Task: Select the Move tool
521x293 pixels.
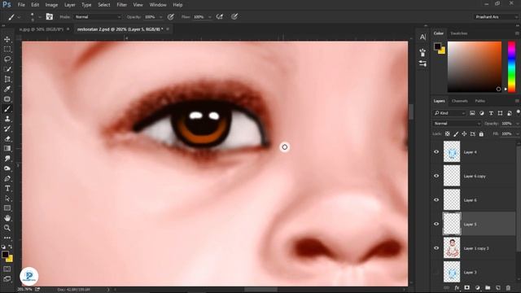Action: pos(7,39)
